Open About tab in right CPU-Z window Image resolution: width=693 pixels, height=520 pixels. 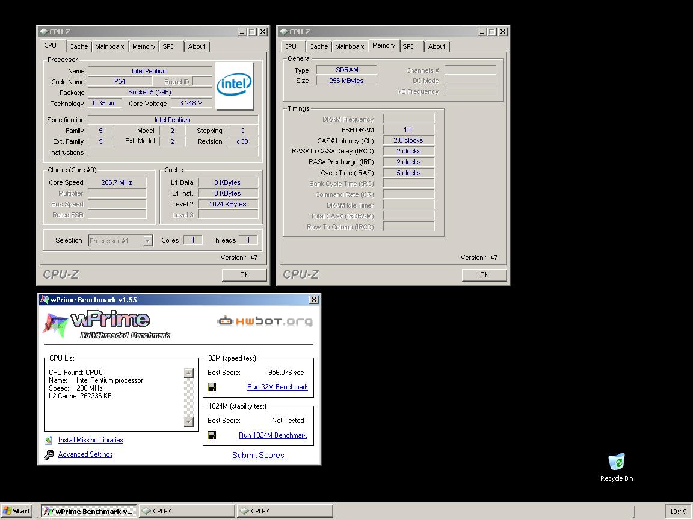point(437,46)
